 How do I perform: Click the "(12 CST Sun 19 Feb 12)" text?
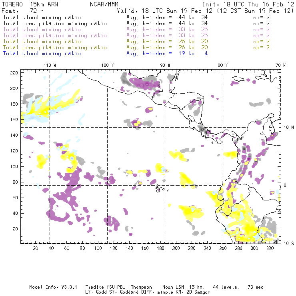point(255,10)
